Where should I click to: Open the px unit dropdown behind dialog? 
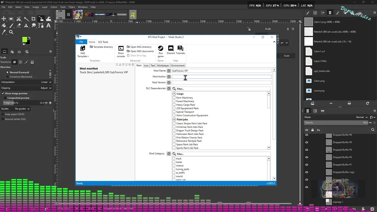pyautogui.click(x=284, y=43)
